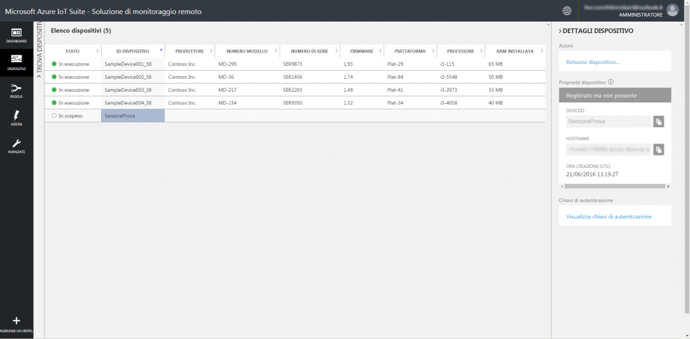Viewport: 690px width, 339px height.
Task: Open Visualizza chiavi di autenticazione link
Action: (x=608, y=216)
